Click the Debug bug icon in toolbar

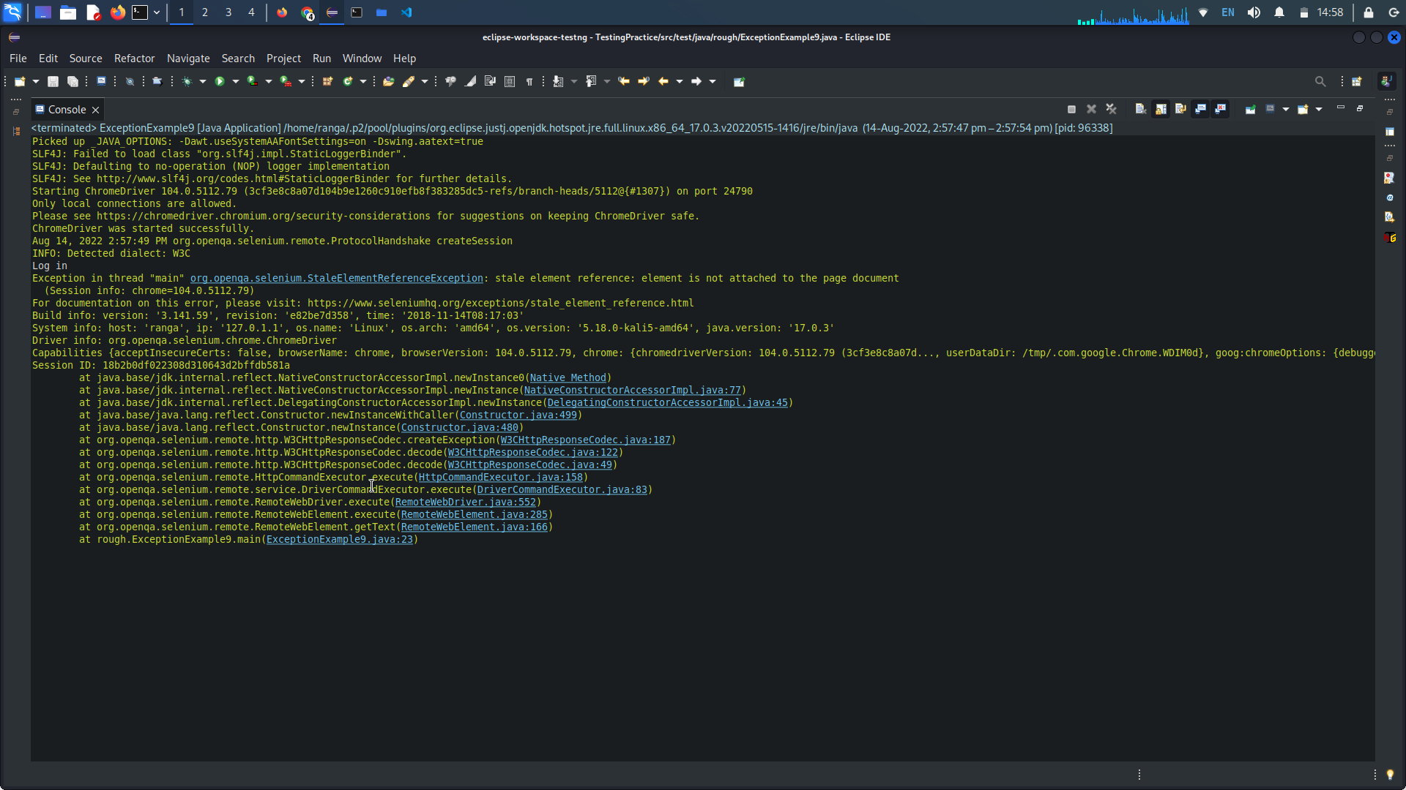[187, 81]
